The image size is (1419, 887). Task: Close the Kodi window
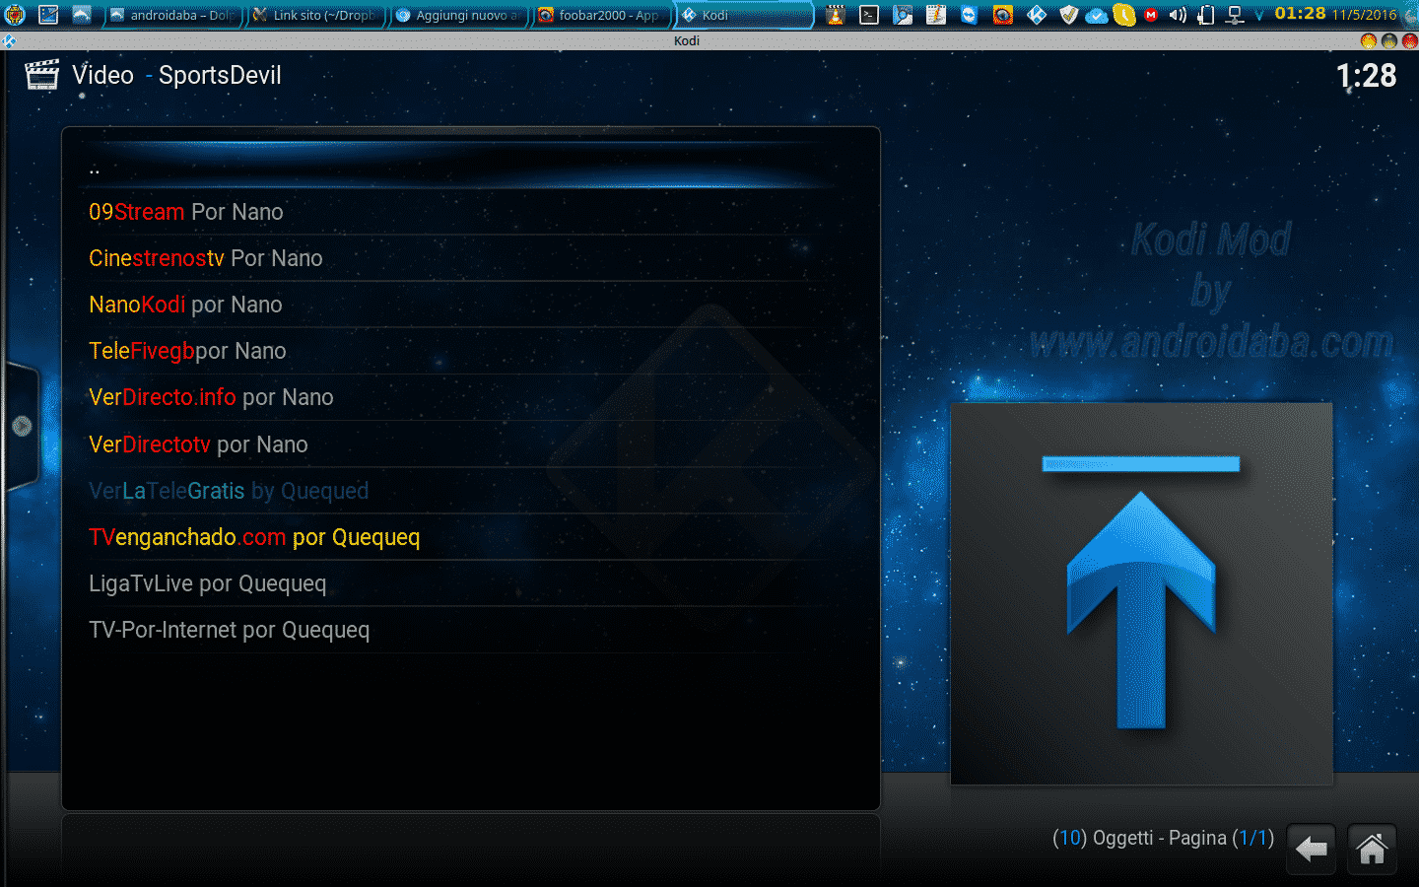tap(1410, 41)
